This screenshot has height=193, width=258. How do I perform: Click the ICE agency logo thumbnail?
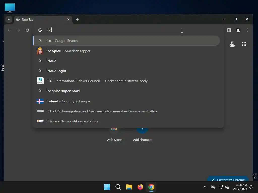40,111
